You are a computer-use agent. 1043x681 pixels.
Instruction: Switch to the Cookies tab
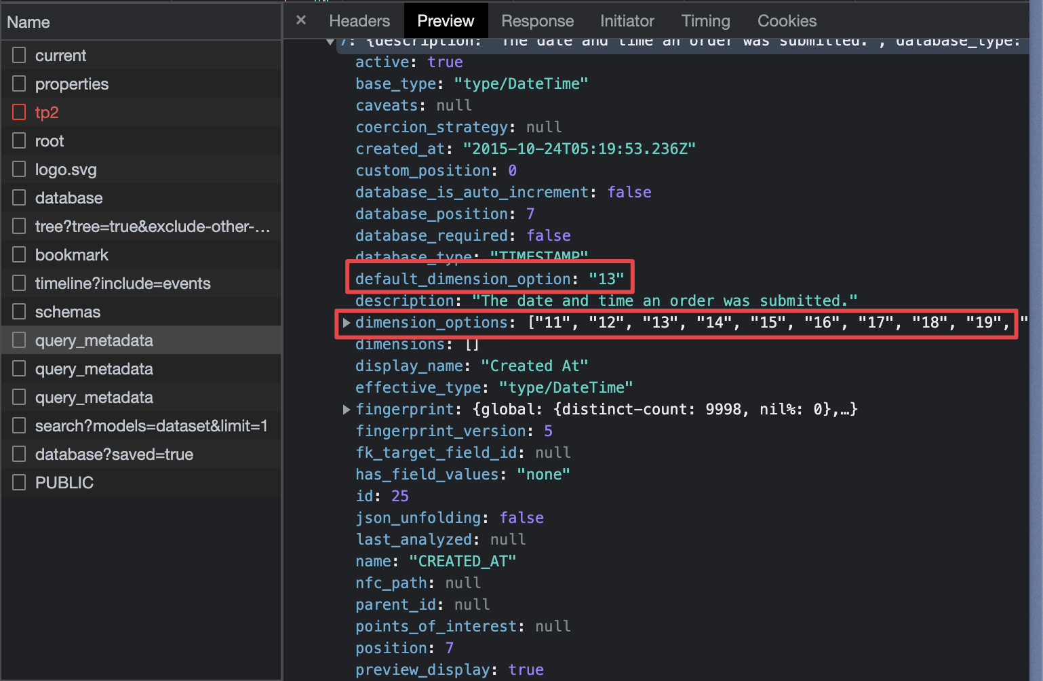[786, 20]
